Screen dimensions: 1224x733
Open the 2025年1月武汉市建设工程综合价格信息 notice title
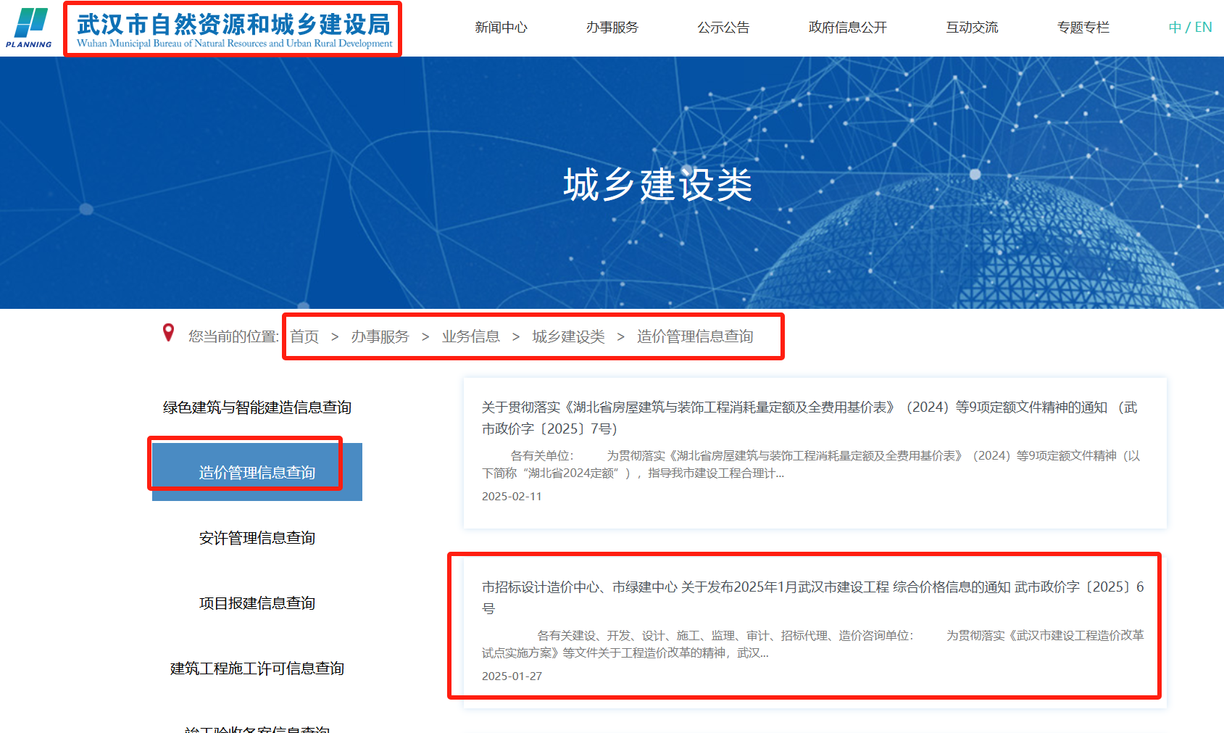(x=813, y=597)
